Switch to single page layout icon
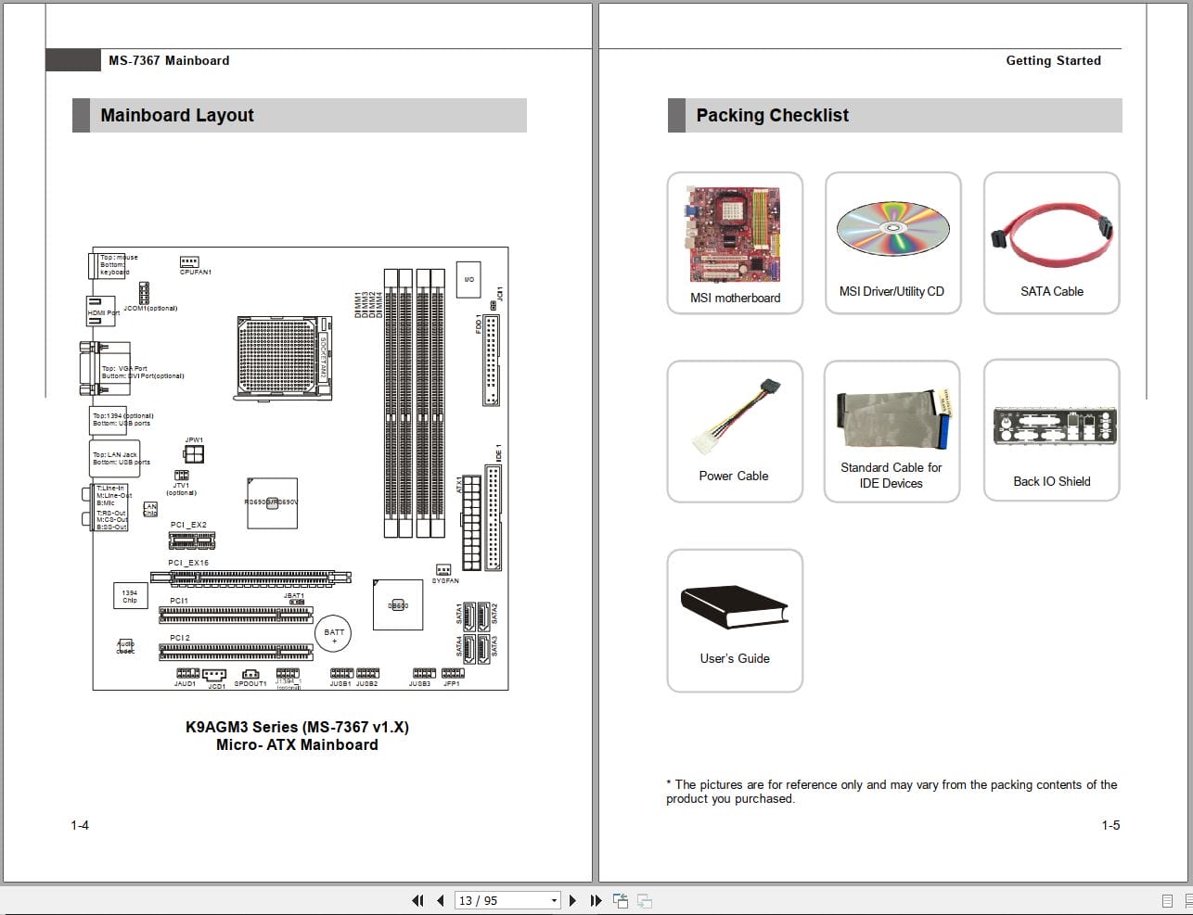Viewport: 1193px width, 915px height. pos(1167,900)
